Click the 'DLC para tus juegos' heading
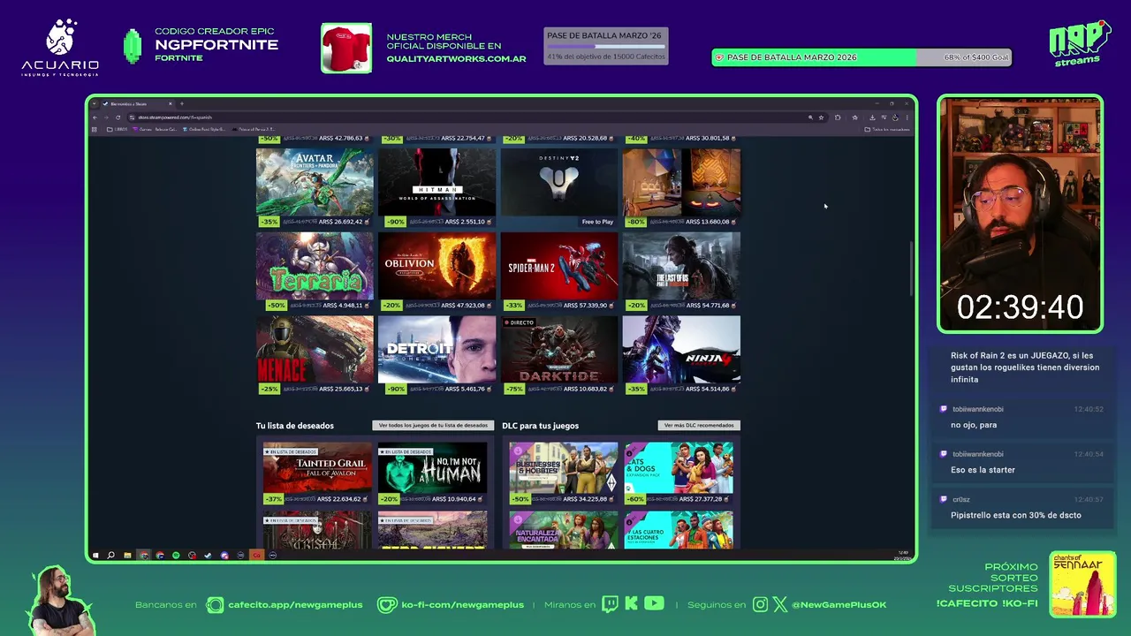Viewport: 1131px width, 636px height. (541, 426)
